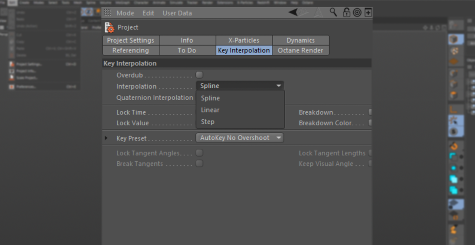This screenshot has width=475, height=245.
Task: Click the Lock Value label
Action: (132, 123)
